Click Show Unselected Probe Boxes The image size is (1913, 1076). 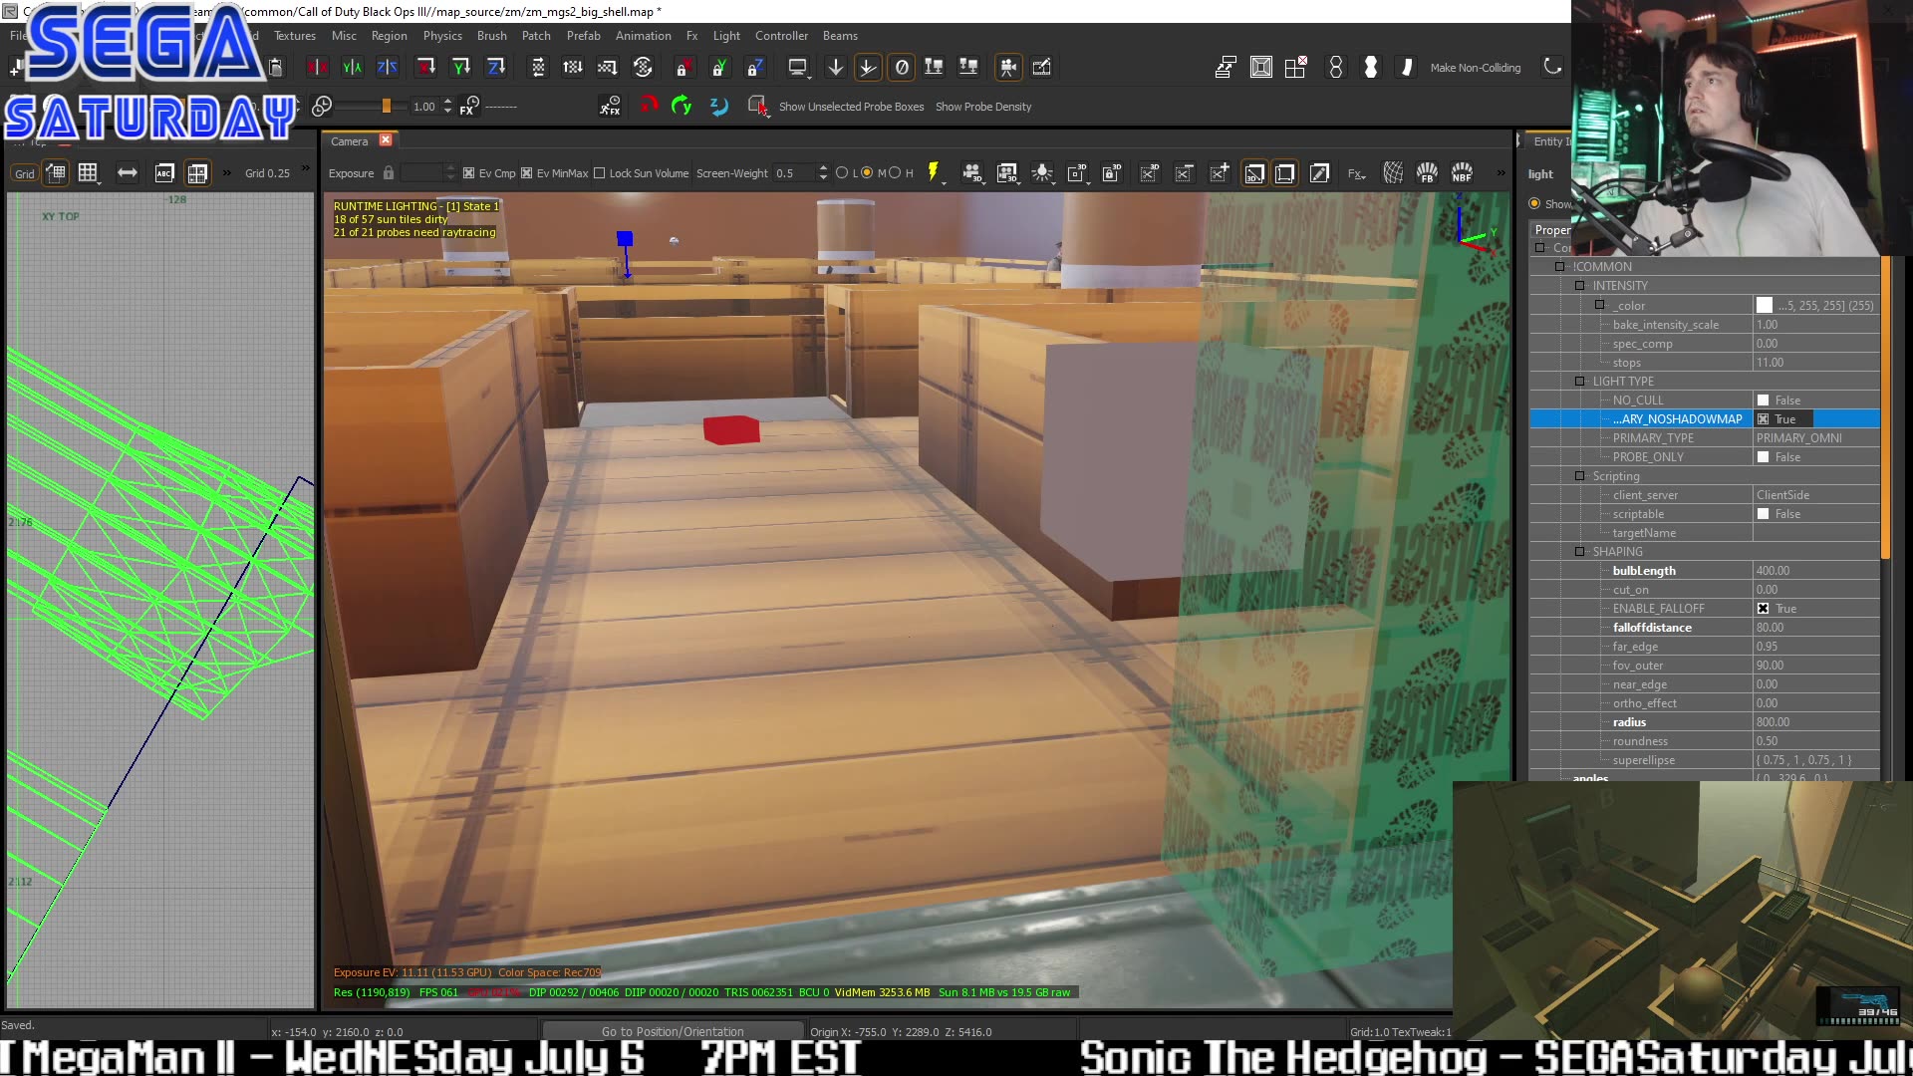click(x=852, y=107)
